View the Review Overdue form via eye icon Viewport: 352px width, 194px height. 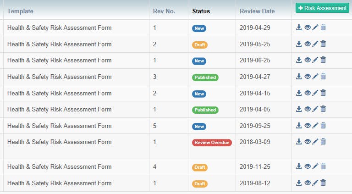pyautogui.click(x=308, y=141)
